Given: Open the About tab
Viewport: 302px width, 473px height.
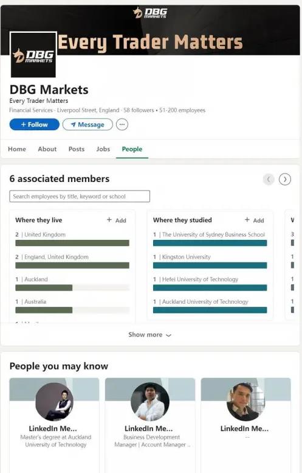Looking at the screenshot, I should 47,149.
